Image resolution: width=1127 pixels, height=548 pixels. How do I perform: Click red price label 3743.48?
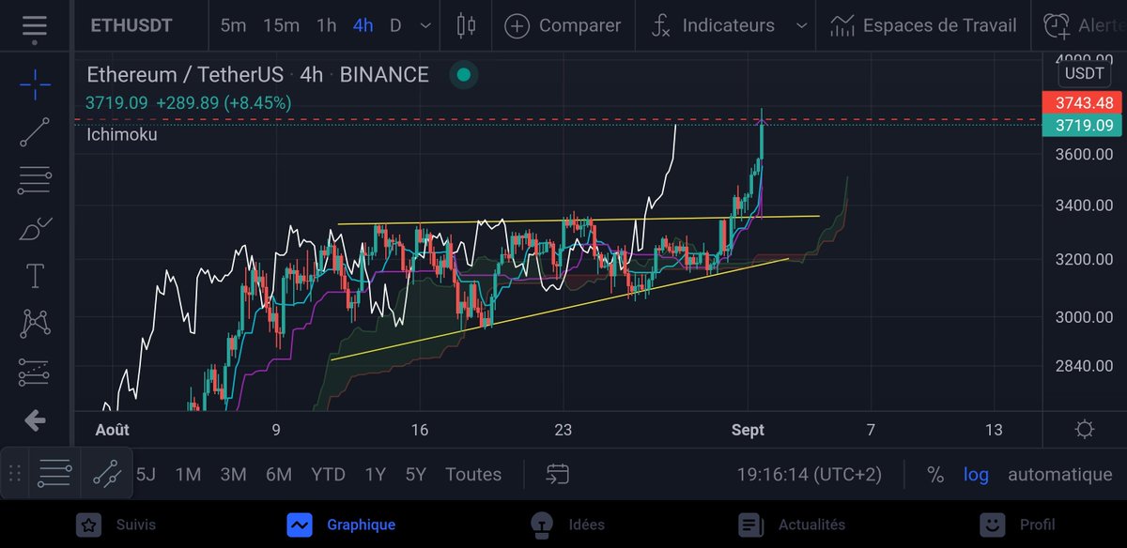click(x=1083, y=103)
